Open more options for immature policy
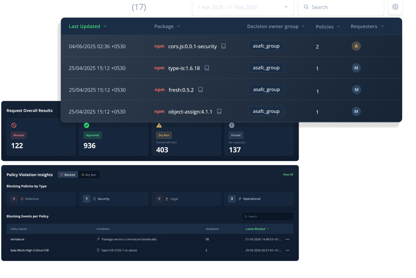The image size is (416, 278). 287,239
